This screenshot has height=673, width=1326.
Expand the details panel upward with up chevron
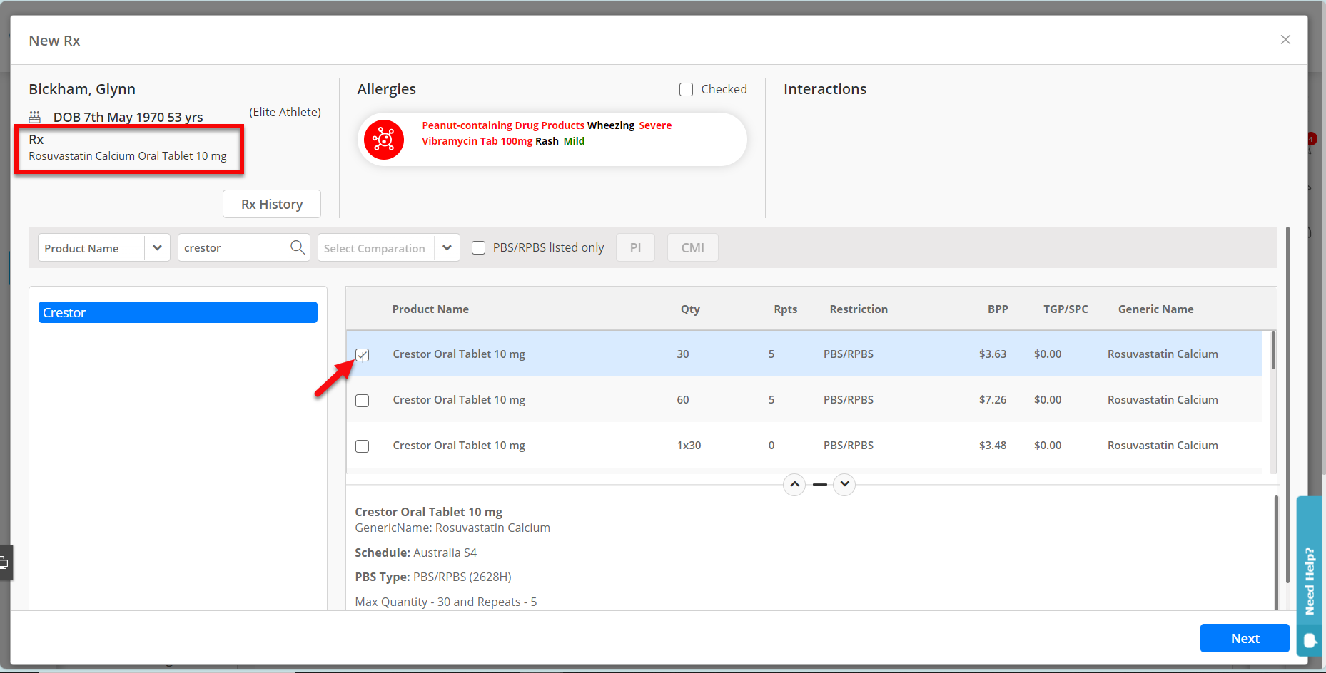[794, 484]
